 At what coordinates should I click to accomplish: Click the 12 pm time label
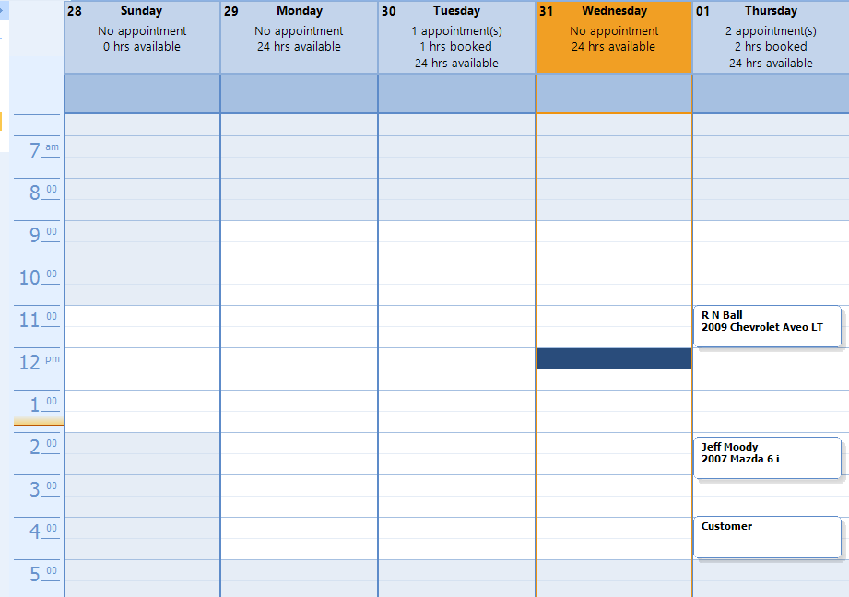(39, 361)
